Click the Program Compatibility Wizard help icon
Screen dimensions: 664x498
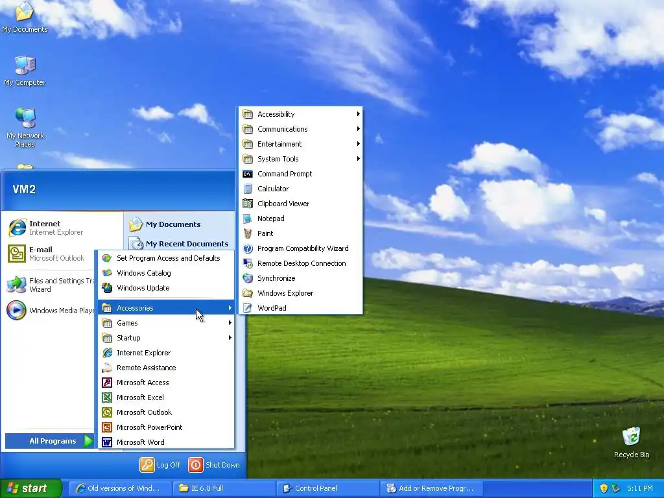coord(247,248)
